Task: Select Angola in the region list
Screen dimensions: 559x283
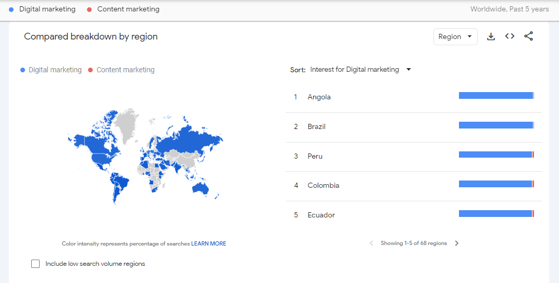Action: (319, 97)
